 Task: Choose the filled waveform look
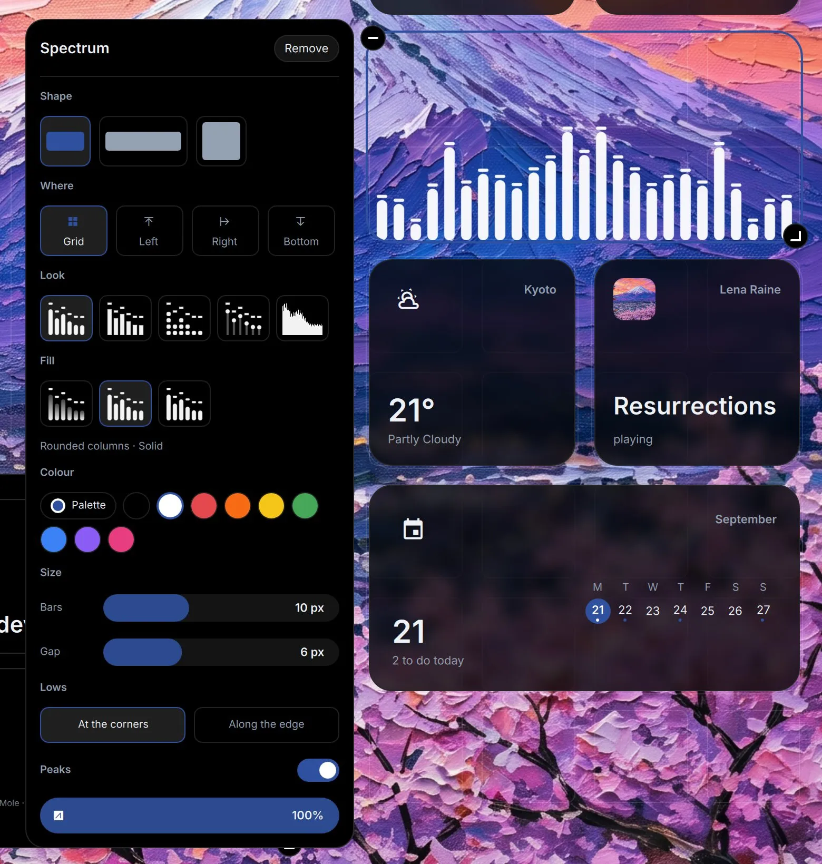[302, 318]
